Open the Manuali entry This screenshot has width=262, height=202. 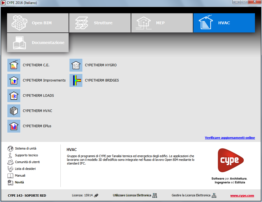20,175
